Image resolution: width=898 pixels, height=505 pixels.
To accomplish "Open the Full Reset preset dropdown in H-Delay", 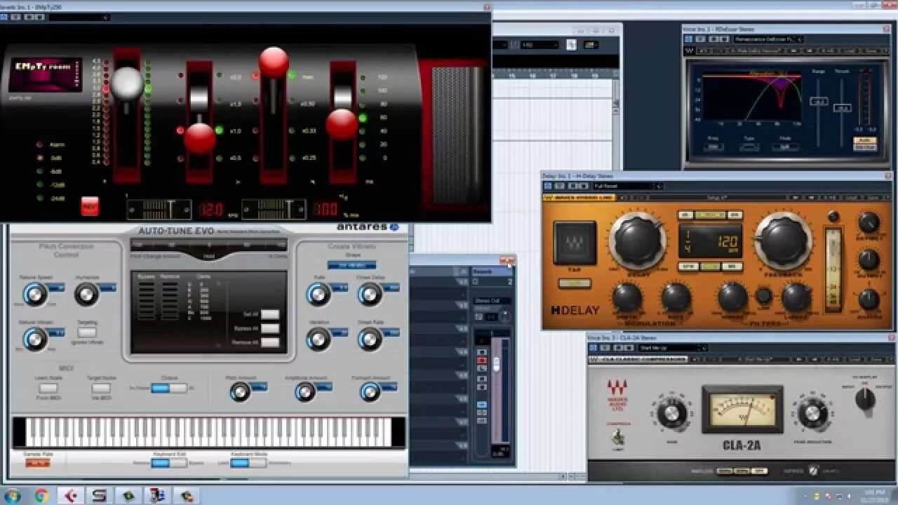I will [x=627, y=186].
